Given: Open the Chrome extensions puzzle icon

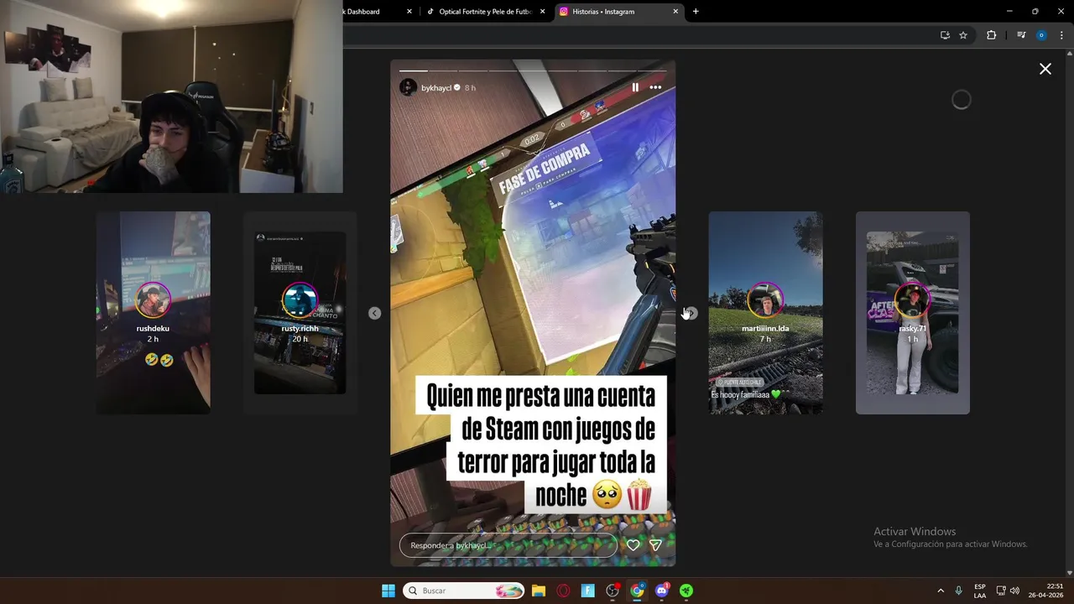Looking at the screenshot, I should click(x=991, y=35).
